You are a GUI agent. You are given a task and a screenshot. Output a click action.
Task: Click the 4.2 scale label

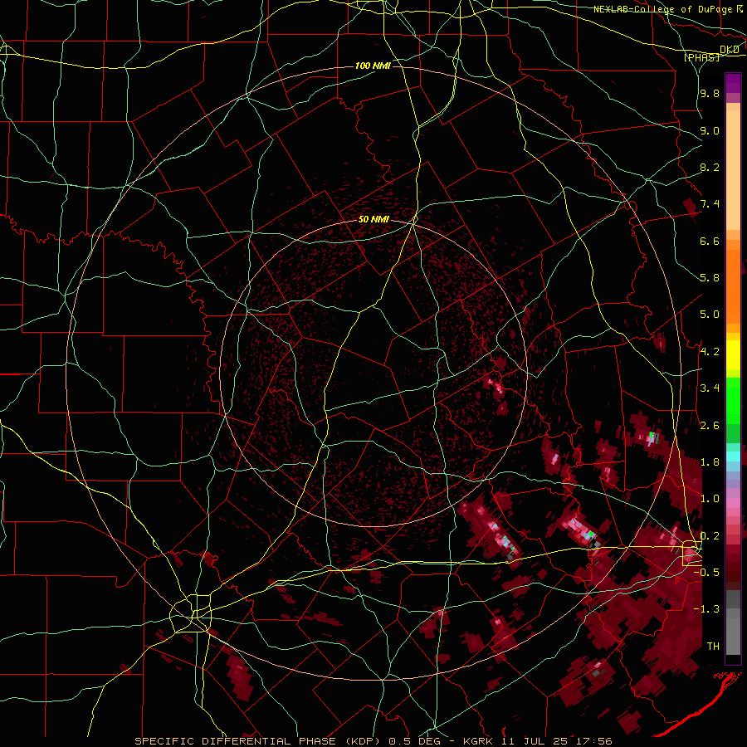click(710, 352)
